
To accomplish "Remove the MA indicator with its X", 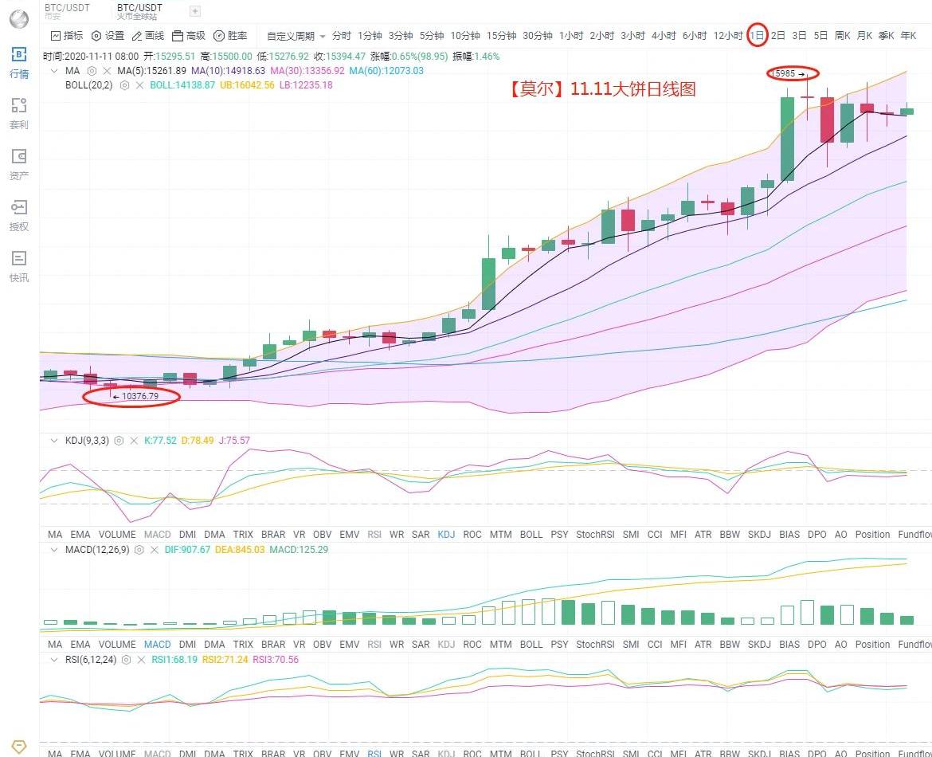I will (x=107, y=71).
